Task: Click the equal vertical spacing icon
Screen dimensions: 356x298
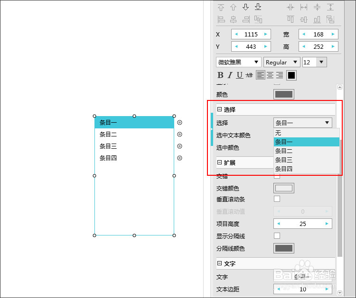Action: [317, 7]
